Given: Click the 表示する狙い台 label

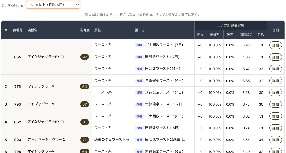Looking at the screenshot, I should tap(12, 5).
